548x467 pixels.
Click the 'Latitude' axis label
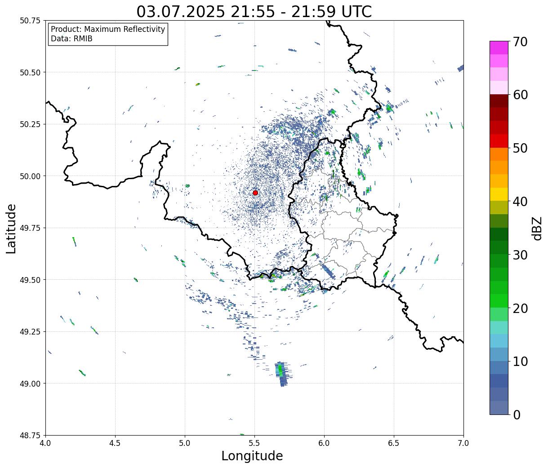click(11, 229)
